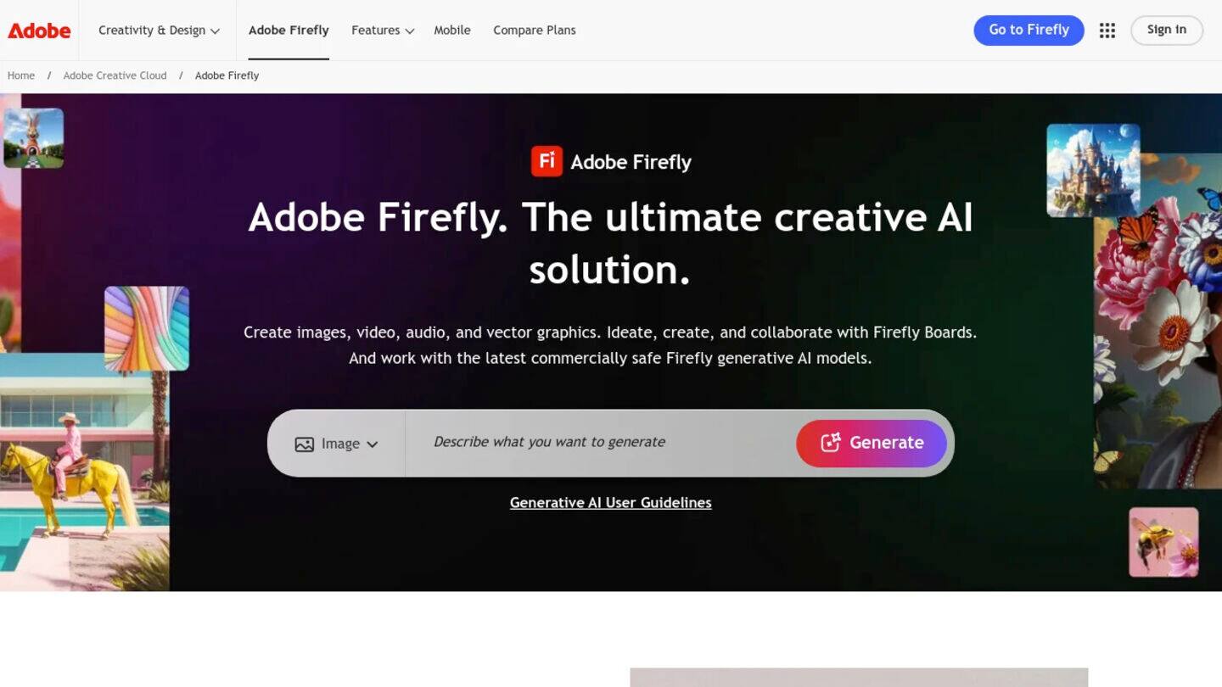Click Home in the breadcrumb trail
The width and height of the screenshot is (1222, 687).
pyautogui.click(x=20, y=75)
